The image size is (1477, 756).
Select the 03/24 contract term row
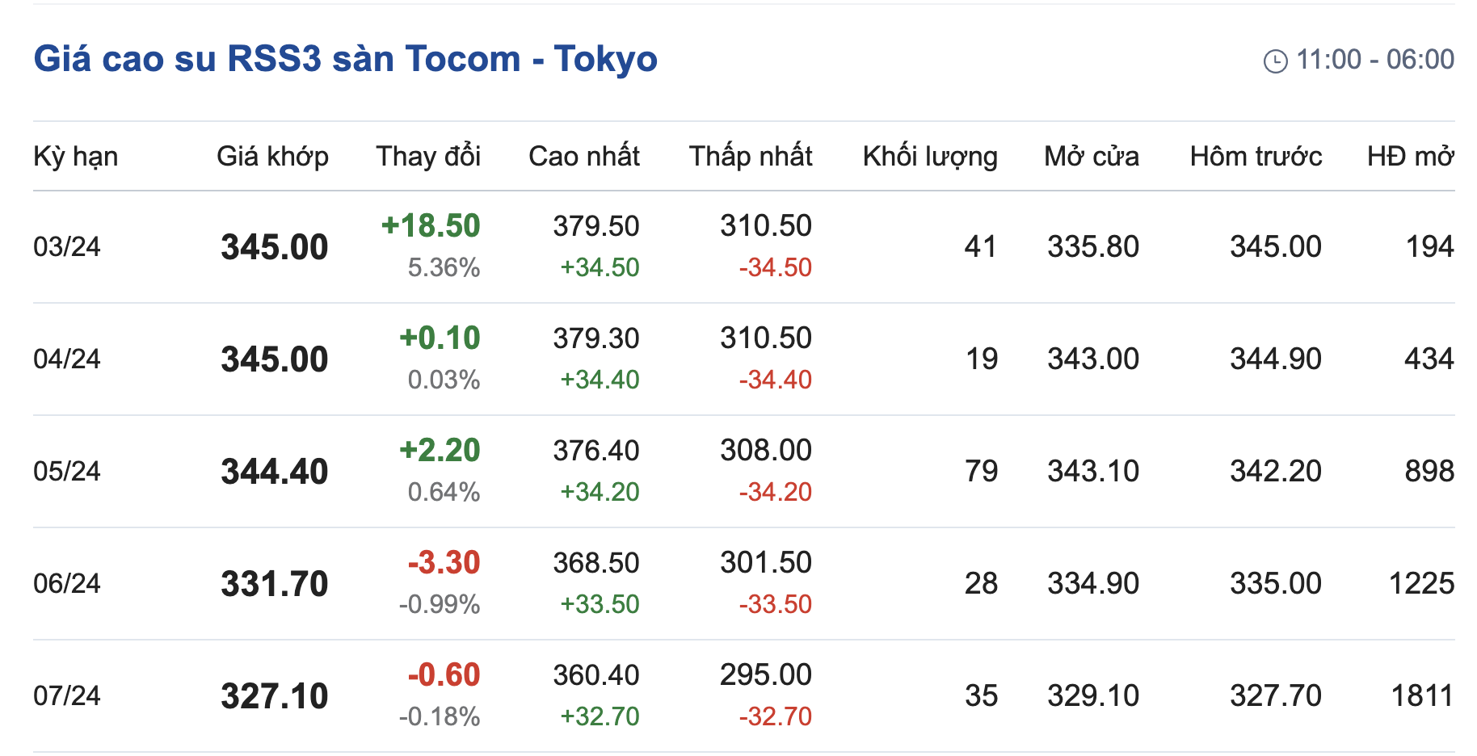click(67, 246)
